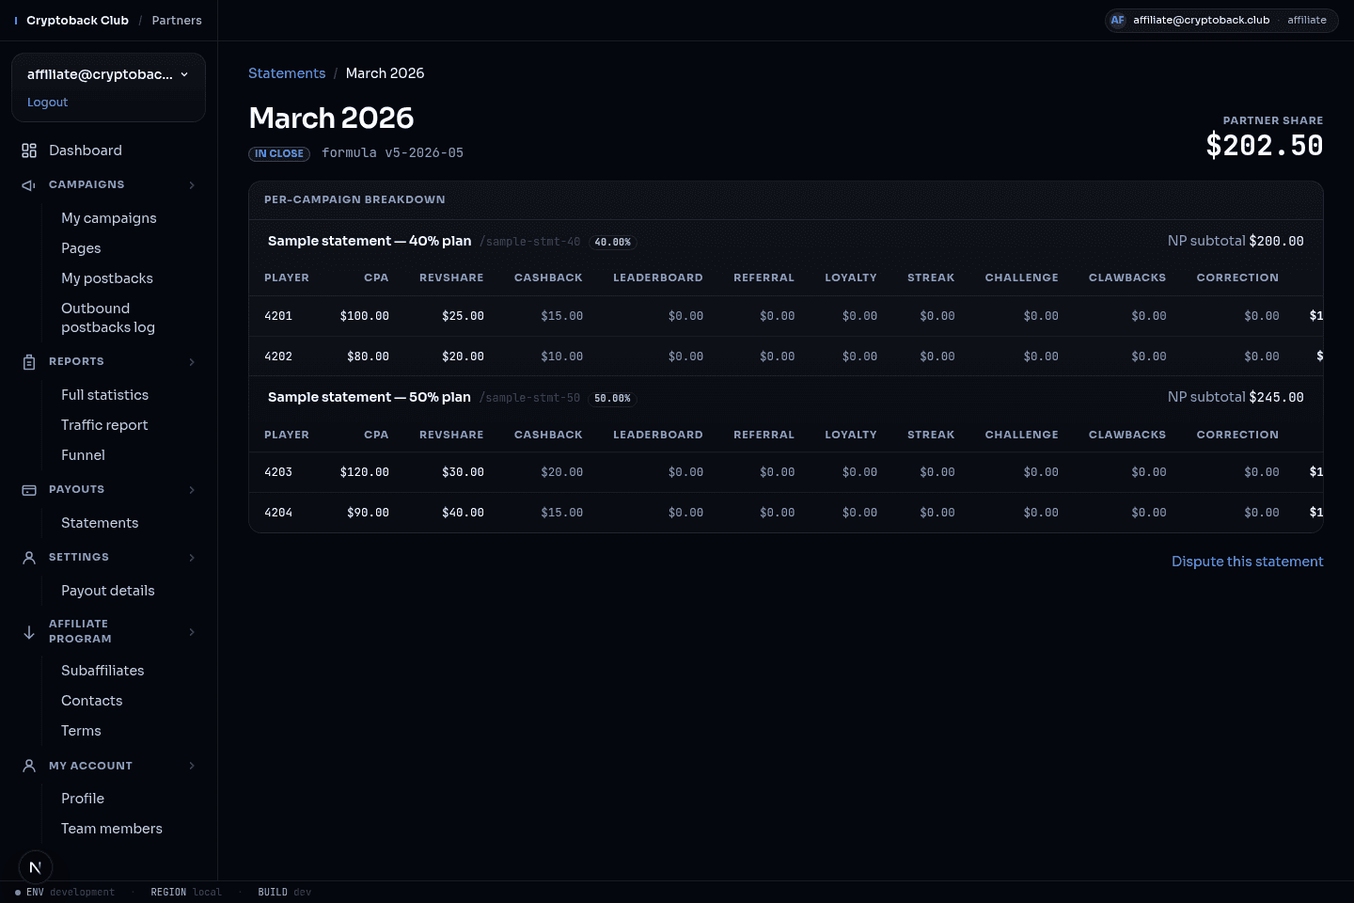The image size is (1354, 903).
Task: Click player 4202 cell
Action: (x=278, y=356)
